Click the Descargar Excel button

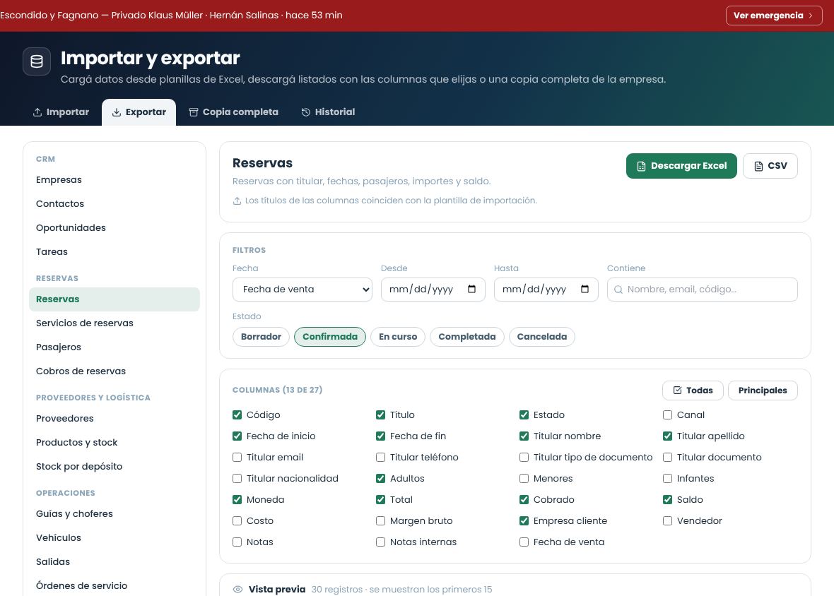tap(681, 166)
